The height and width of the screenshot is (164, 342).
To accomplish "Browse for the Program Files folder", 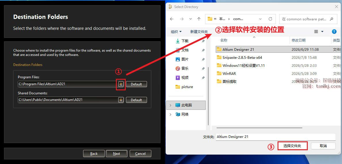I will click(121, 84).
